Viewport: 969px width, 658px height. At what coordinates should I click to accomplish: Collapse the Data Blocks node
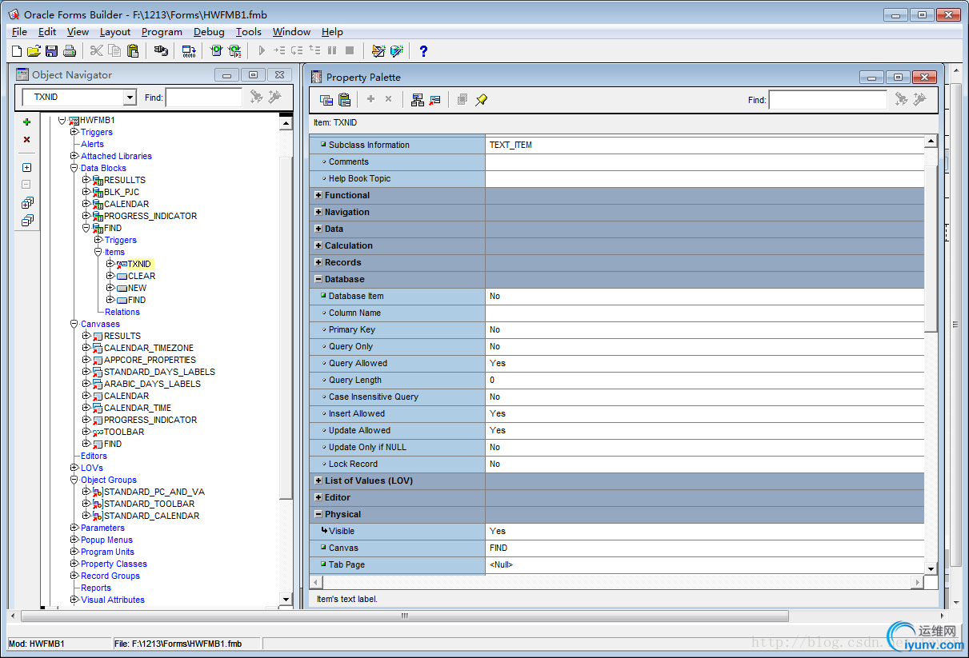tap(74, 168)
